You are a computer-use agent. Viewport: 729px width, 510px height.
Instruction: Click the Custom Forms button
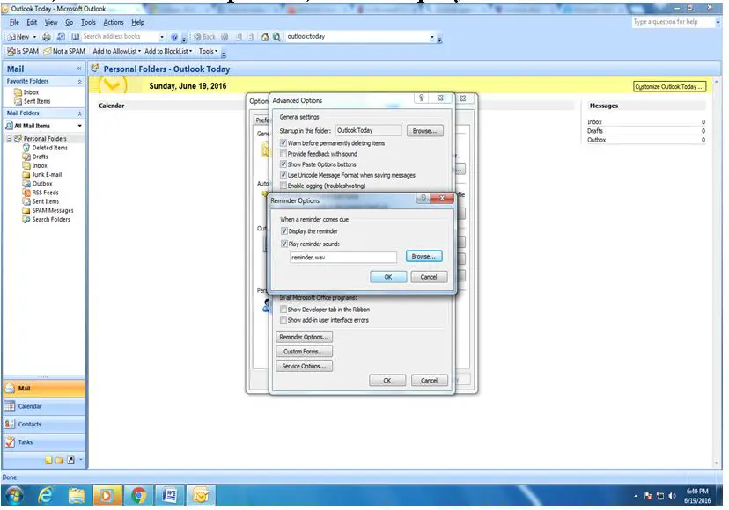304,352
